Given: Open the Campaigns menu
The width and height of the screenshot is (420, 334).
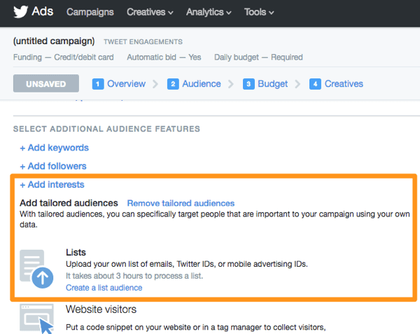Looking at the screenshot, I should [x=90, y=12].
